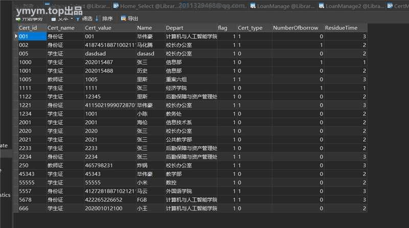Switch to the LoanManage2 @Libra tab

pos(351,6)
